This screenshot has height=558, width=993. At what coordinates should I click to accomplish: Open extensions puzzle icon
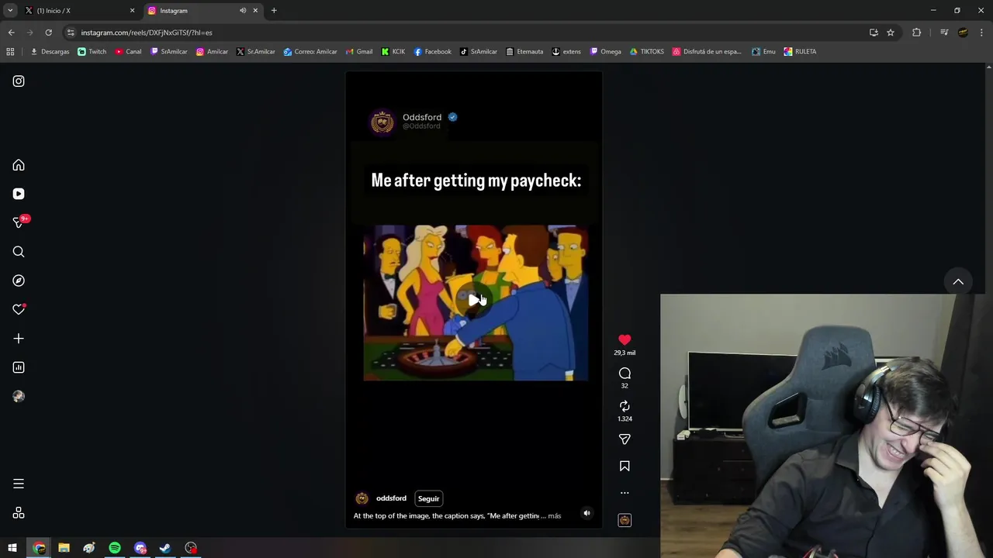pyautogui.click(x=916, y=33)
